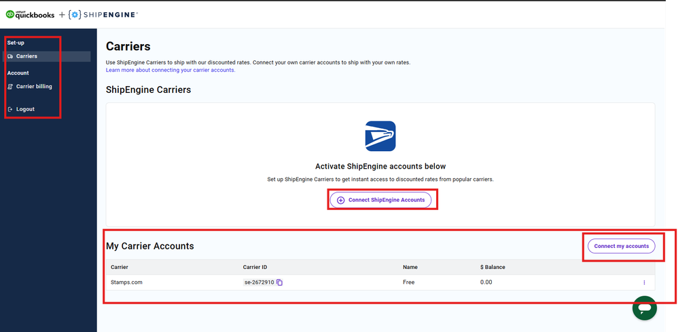Open the Carriers sidebar menu item
678x332 pixels.
[47, 56]
